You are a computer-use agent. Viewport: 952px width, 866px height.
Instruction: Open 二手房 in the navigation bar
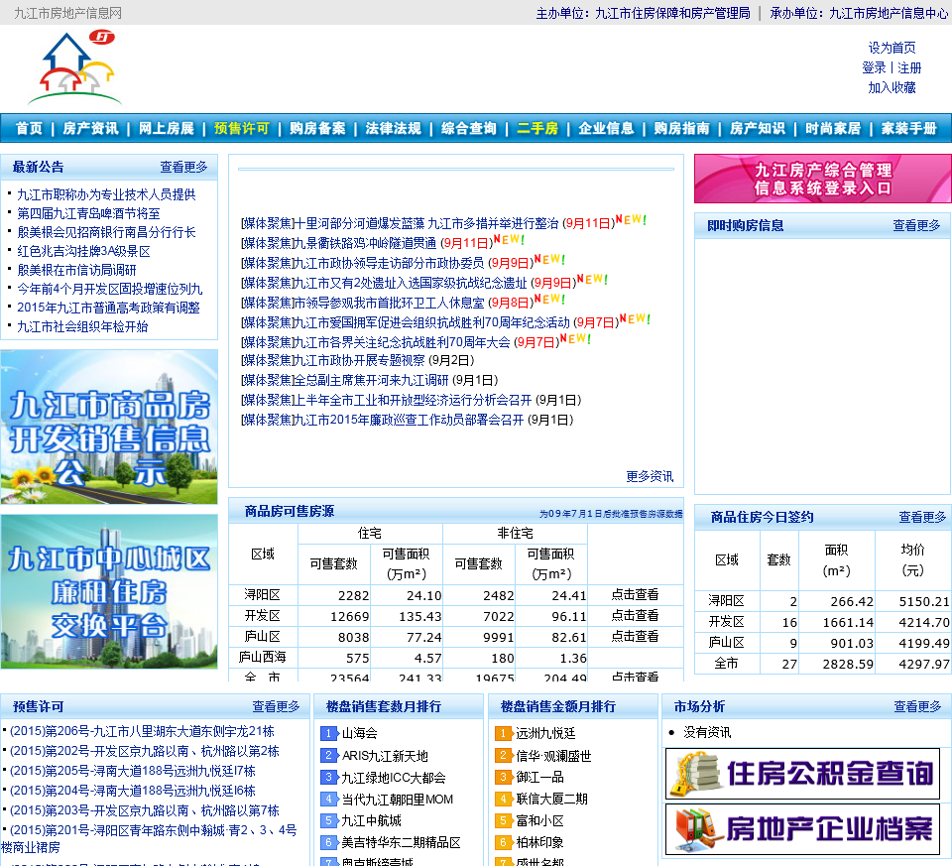pos(537,128)
